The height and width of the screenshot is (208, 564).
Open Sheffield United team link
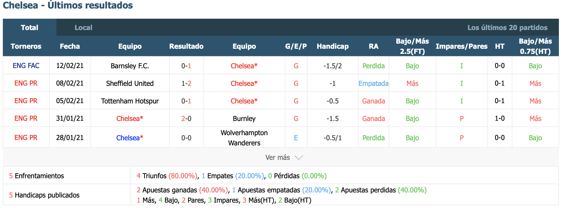click(130, 84)
